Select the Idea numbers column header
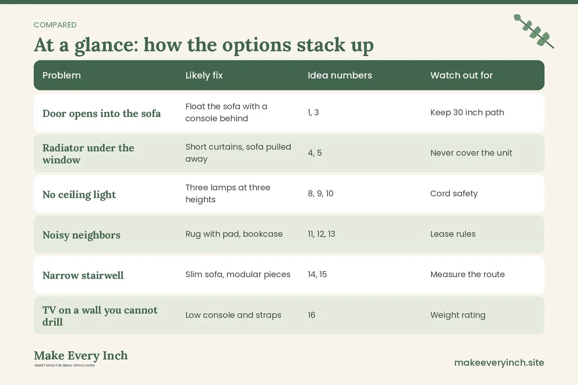 (x=340, y=75)
